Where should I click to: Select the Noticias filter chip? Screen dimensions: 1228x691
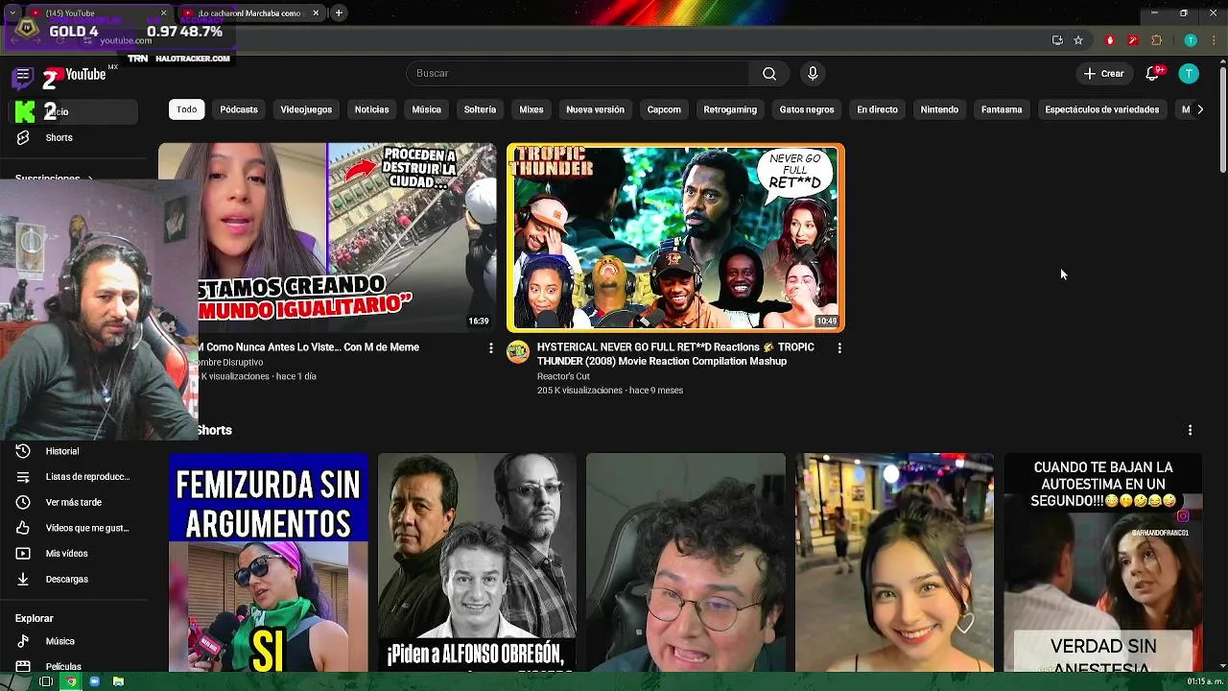point(371,109)
